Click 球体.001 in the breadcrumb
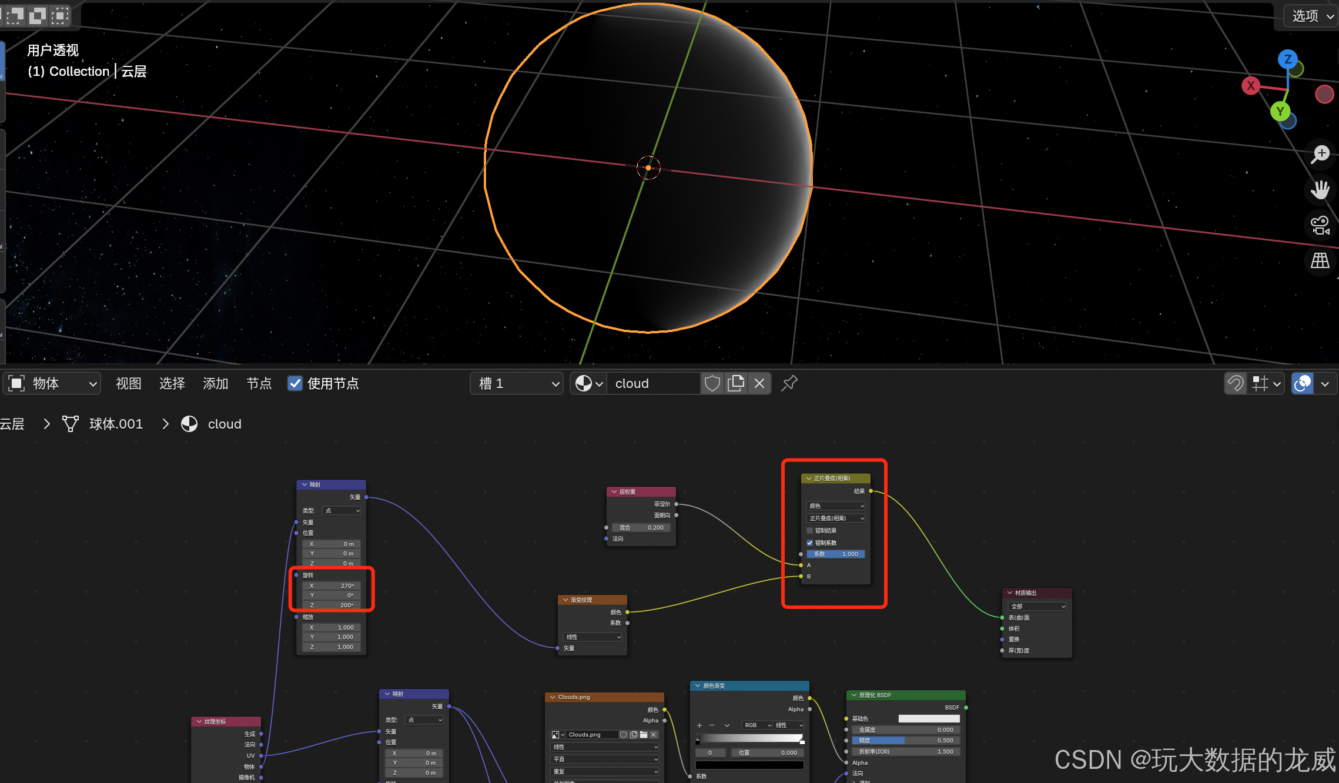This screenshot has width=1339, height=783. click(116, 424)
